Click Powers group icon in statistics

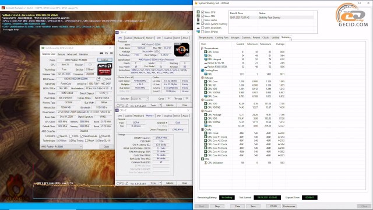(x=202, y=111)
